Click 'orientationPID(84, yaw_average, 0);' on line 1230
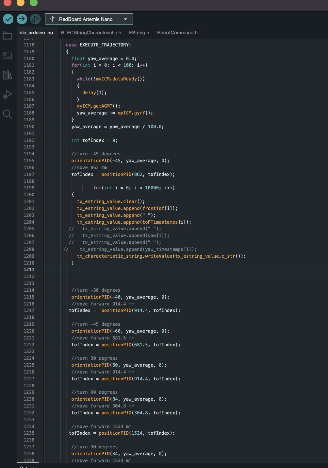Image resolution: width=328 pixels, height=468 pixels. [x=119, y=399]
